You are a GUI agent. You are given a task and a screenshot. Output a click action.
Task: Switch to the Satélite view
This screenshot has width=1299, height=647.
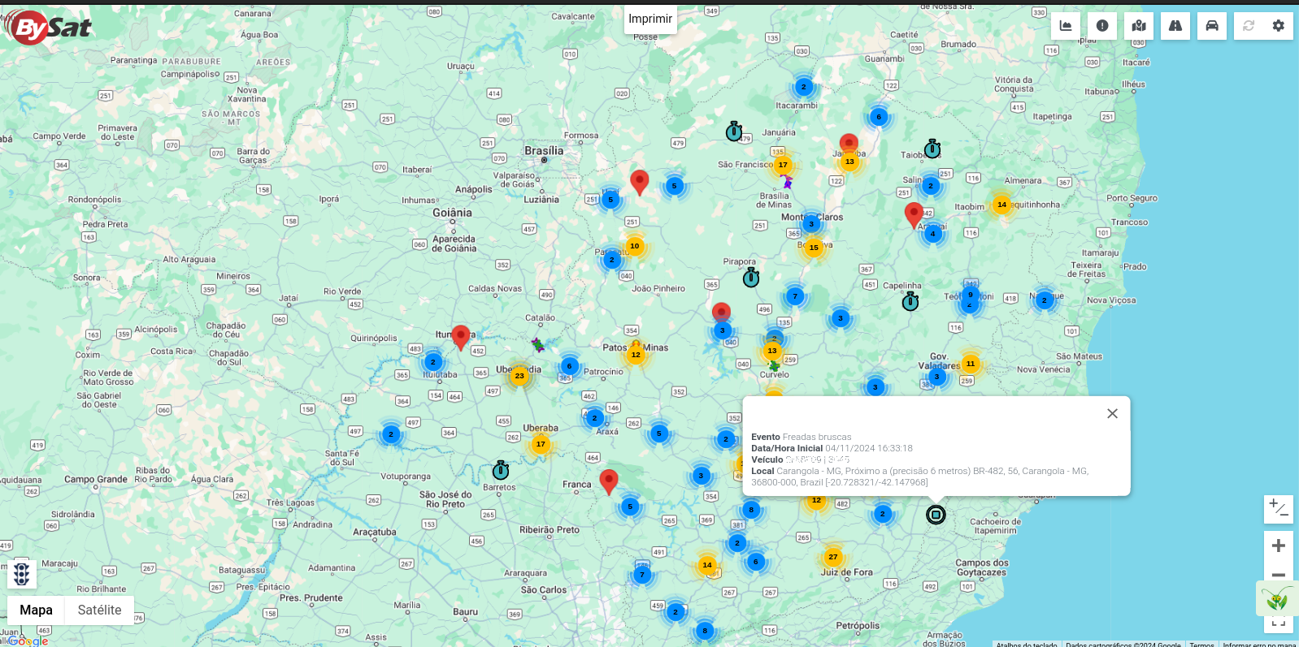pos(99,610)
